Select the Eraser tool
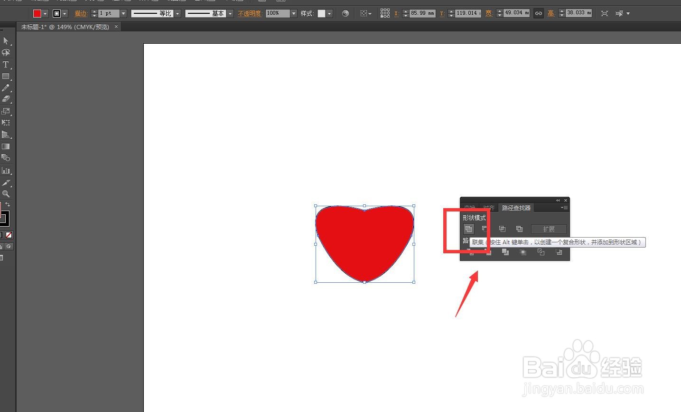 (6, 99)
